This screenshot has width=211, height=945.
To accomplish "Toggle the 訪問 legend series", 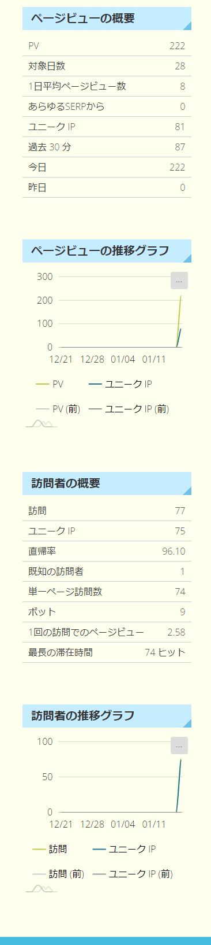I will (x=50, y=849).
